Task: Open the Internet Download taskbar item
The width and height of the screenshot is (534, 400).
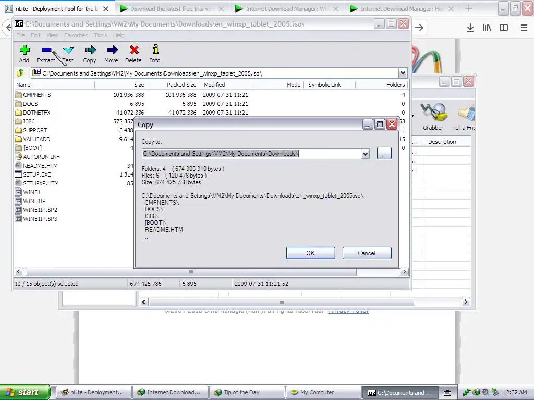Action: (x=170, y=393)
